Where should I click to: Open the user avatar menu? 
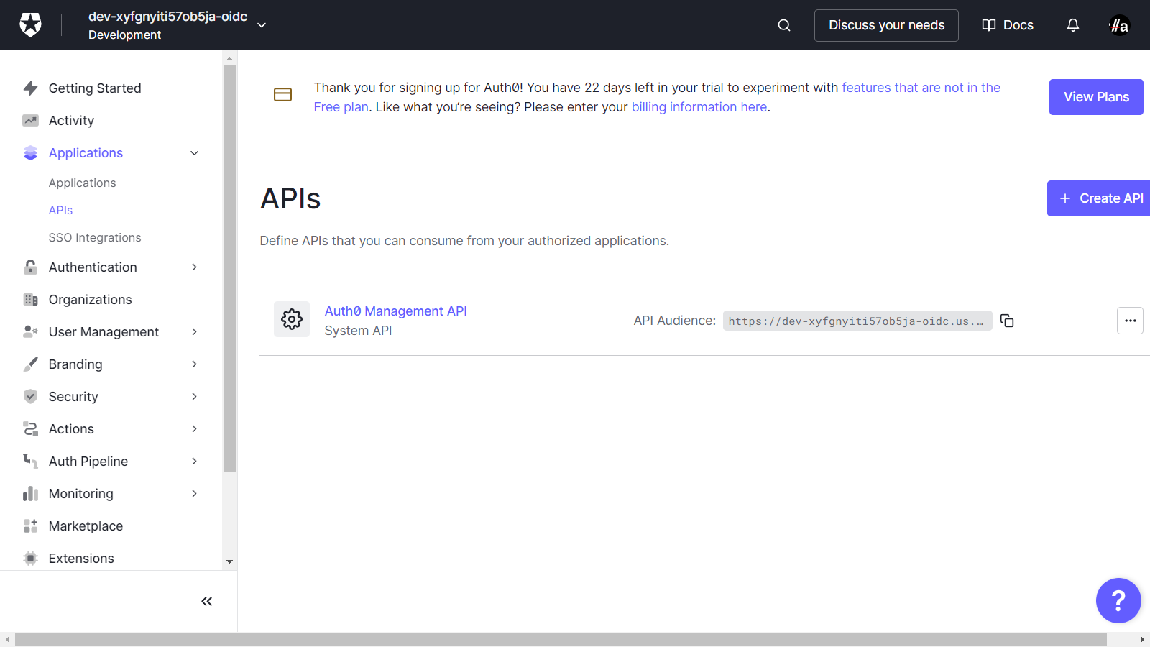click(1119, 25)
